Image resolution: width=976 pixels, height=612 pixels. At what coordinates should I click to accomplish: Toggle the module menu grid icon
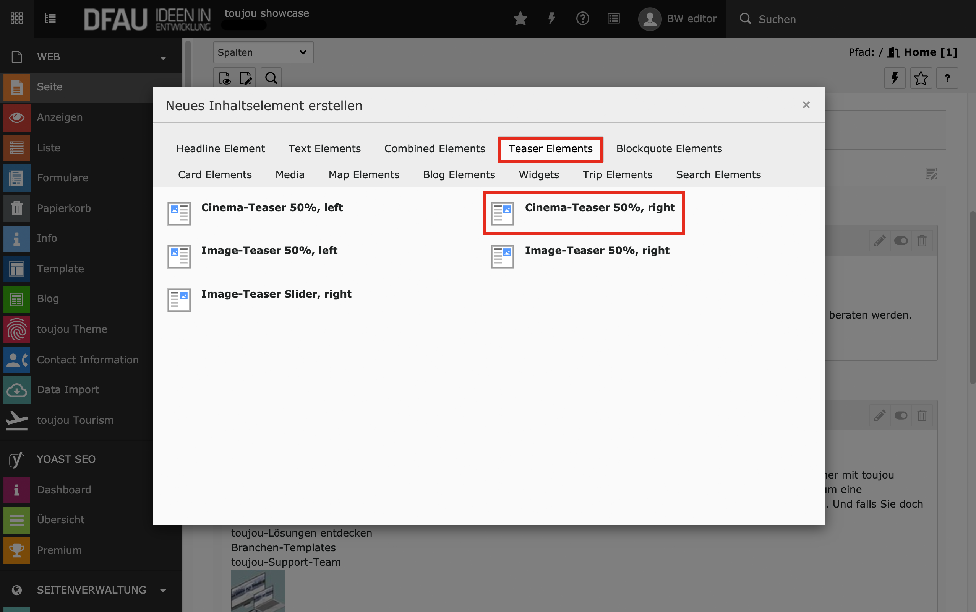tap(16, 19)
